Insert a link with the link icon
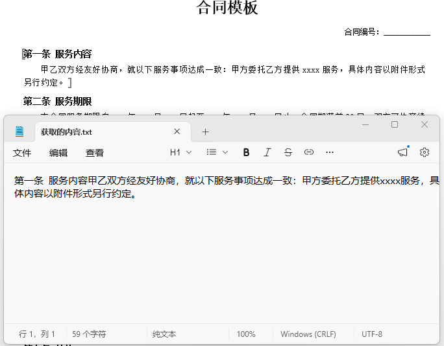The image size is (444, 346). click(x=308, y=152)
